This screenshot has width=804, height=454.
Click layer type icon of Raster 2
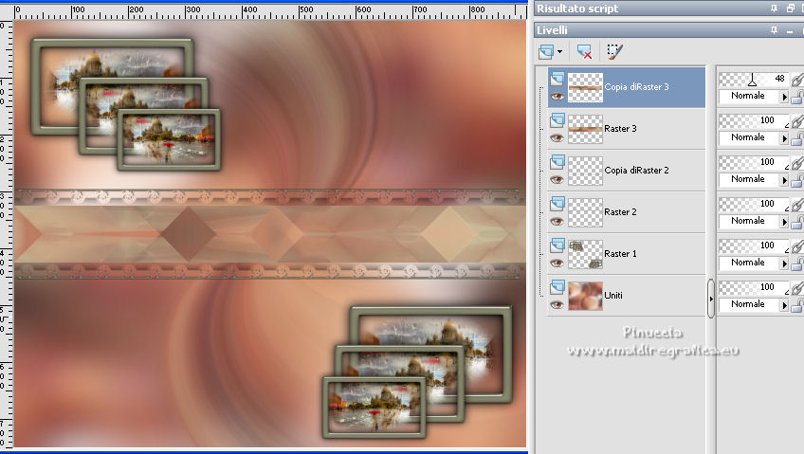pos(557,204)
